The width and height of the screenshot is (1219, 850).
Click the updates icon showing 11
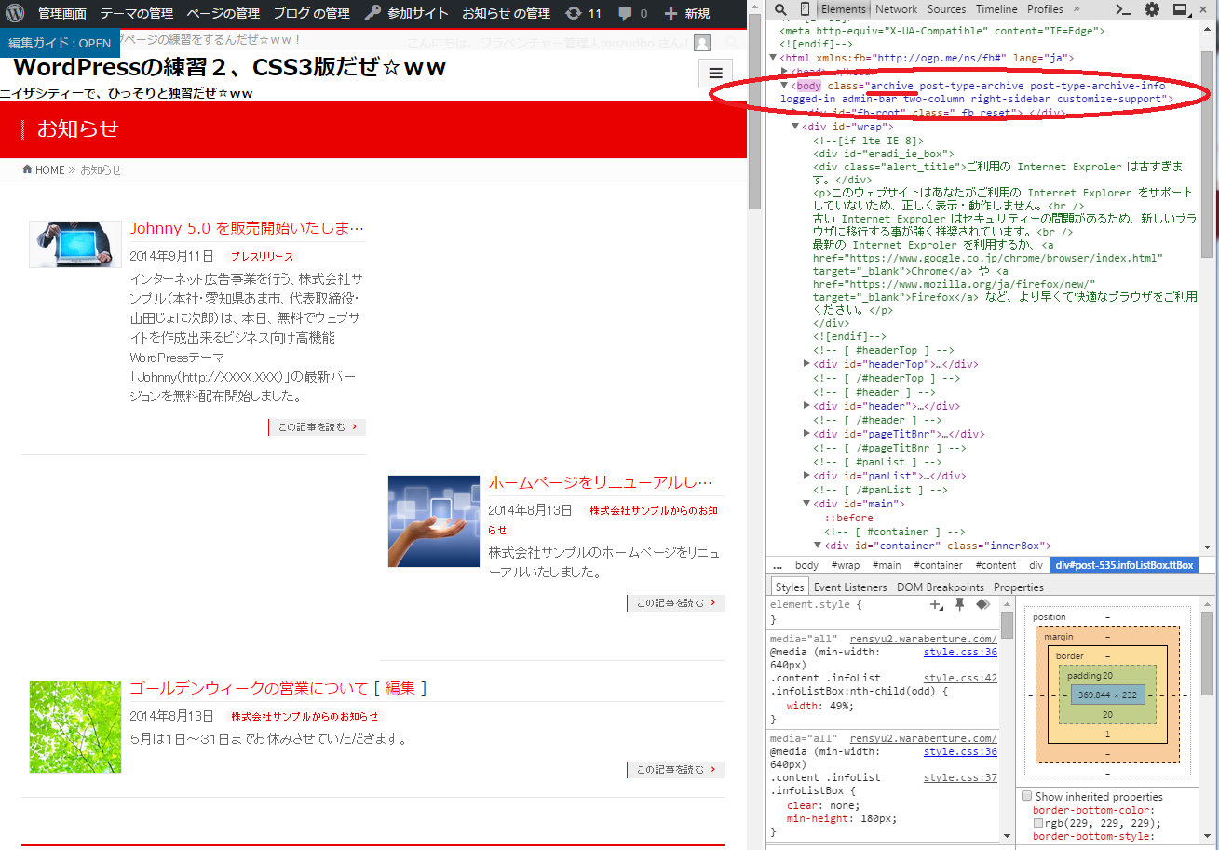tap(583, 13)
